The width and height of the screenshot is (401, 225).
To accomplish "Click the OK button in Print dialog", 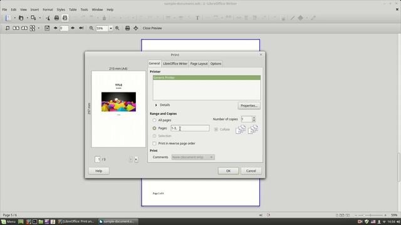I will coord(228,171).
